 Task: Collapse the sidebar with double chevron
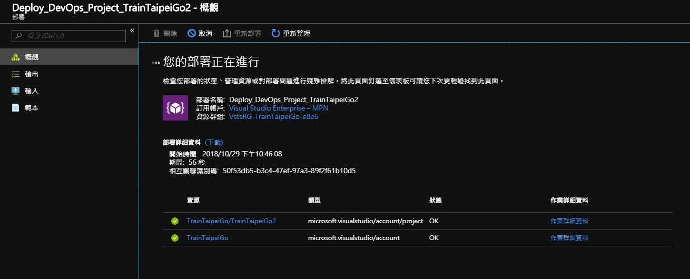click(132, 31)
